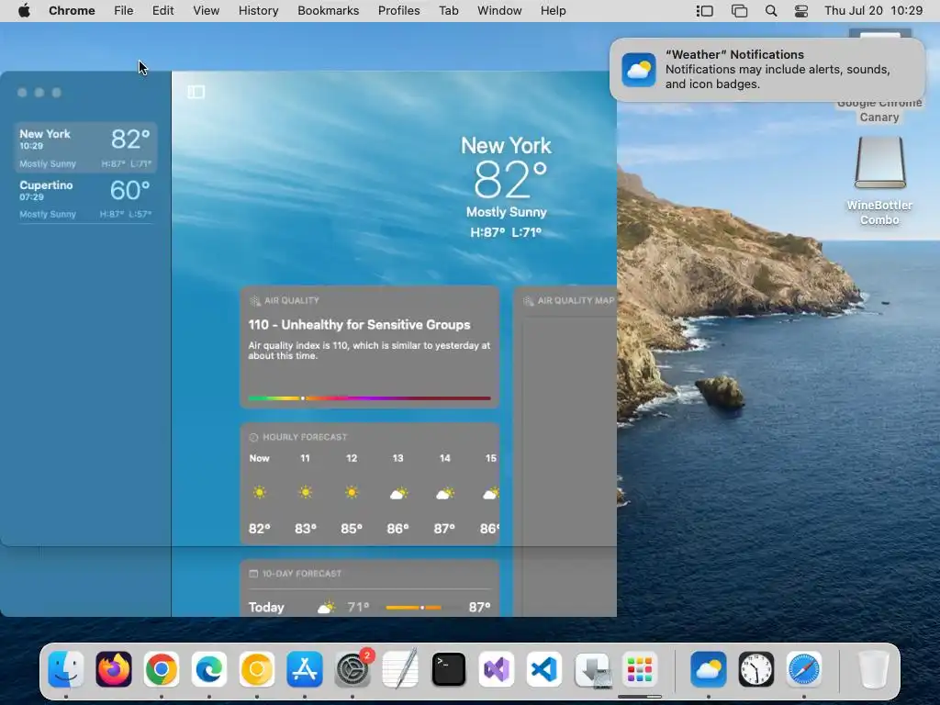Click the Weather app icon in notification
Screen dimensions: 940x705
click(x=639, y=70)
